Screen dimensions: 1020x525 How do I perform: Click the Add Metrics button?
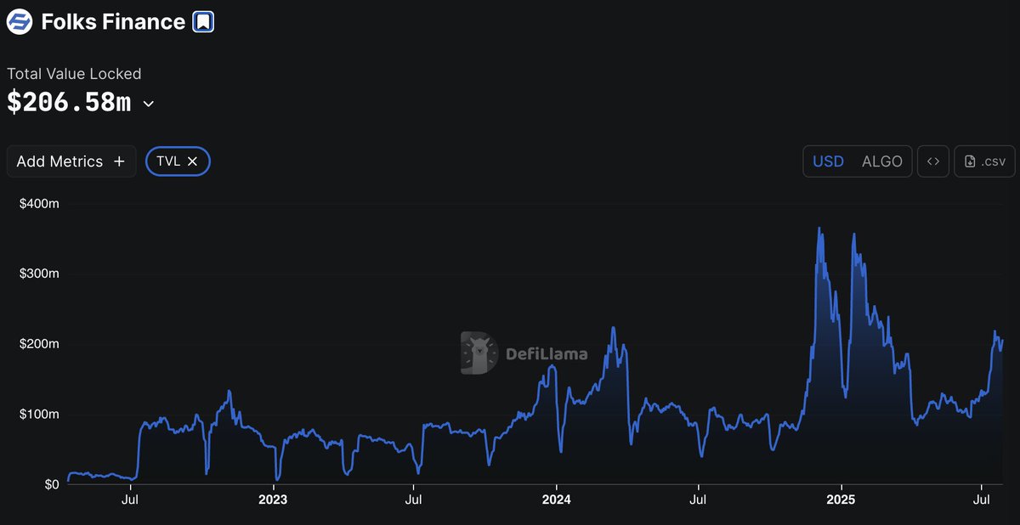tap(71, 161)
